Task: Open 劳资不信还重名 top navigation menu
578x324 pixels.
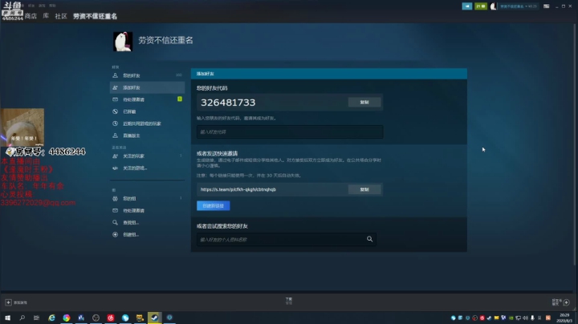Action: tap(95, 16)
